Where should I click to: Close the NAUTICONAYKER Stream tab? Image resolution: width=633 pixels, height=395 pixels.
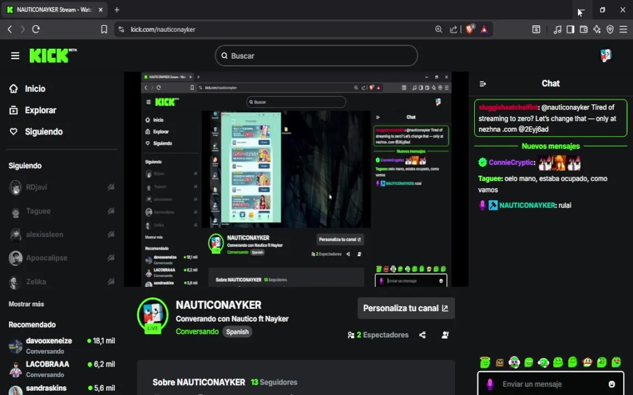[x=101, y=10]
